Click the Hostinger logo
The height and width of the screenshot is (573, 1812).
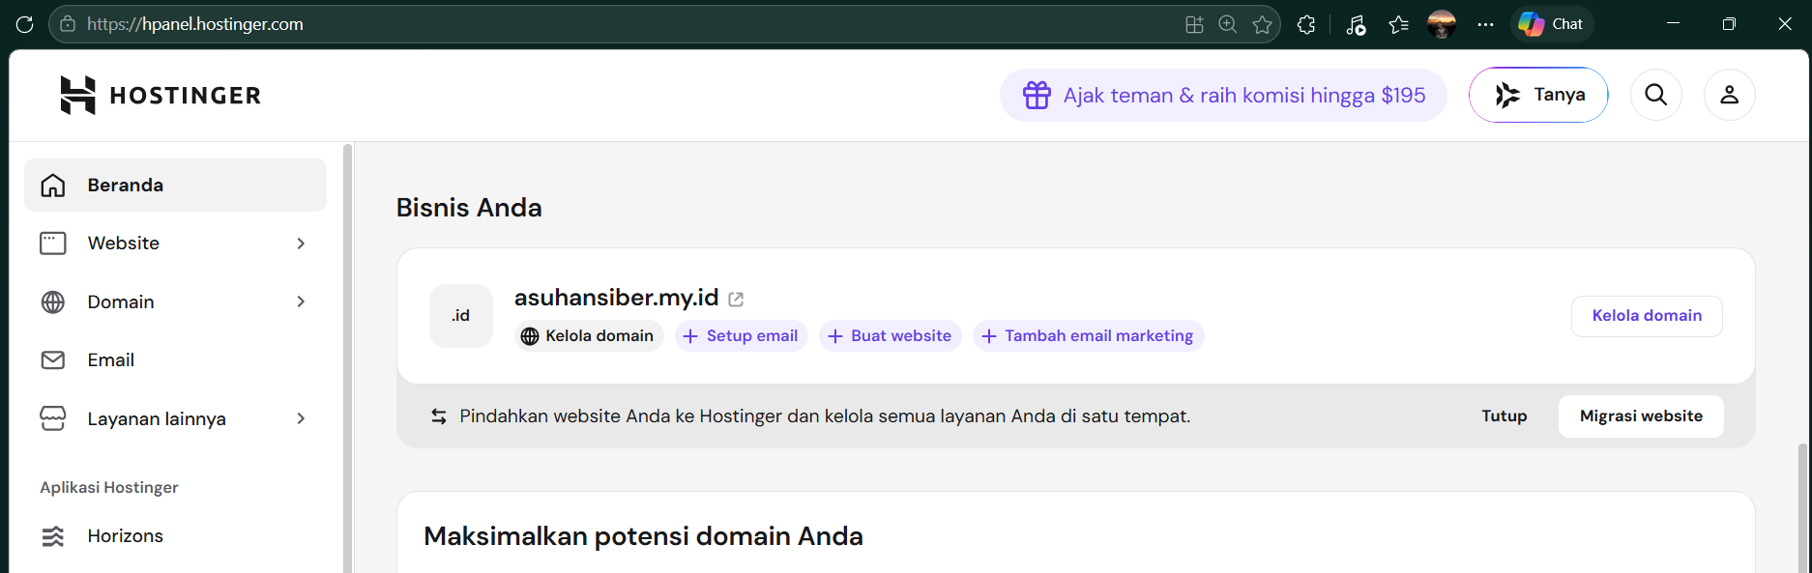click(x=161, y=95)
